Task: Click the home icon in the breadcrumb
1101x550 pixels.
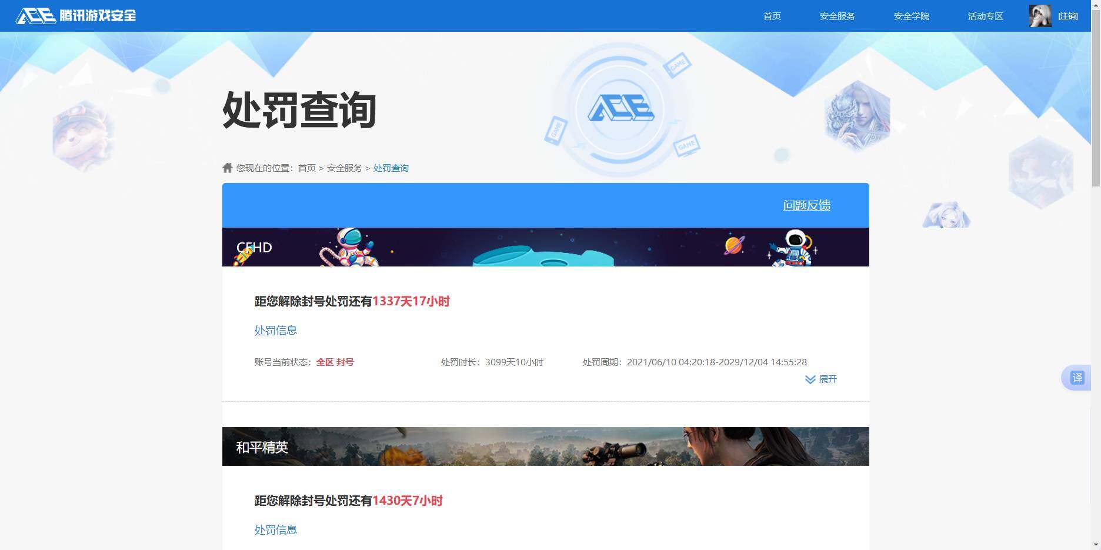Action: tap(227, 167)
